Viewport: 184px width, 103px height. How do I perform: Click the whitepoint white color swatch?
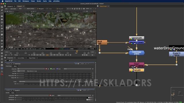point(87,100)
